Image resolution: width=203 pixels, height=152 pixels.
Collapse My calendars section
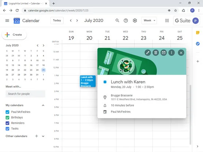point(43,105)
